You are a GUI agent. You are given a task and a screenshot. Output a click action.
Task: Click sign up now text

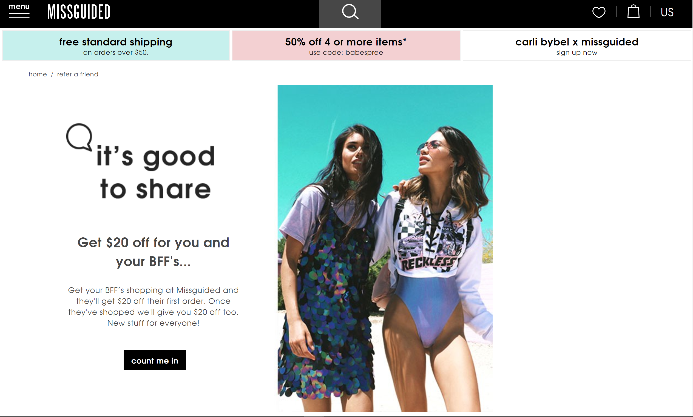[x=577, y=53]
